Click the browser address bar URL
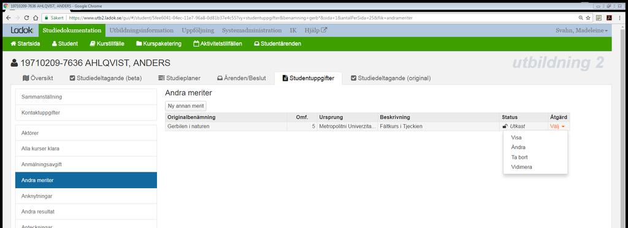628x228 pixels. click(x=240, y=18)
